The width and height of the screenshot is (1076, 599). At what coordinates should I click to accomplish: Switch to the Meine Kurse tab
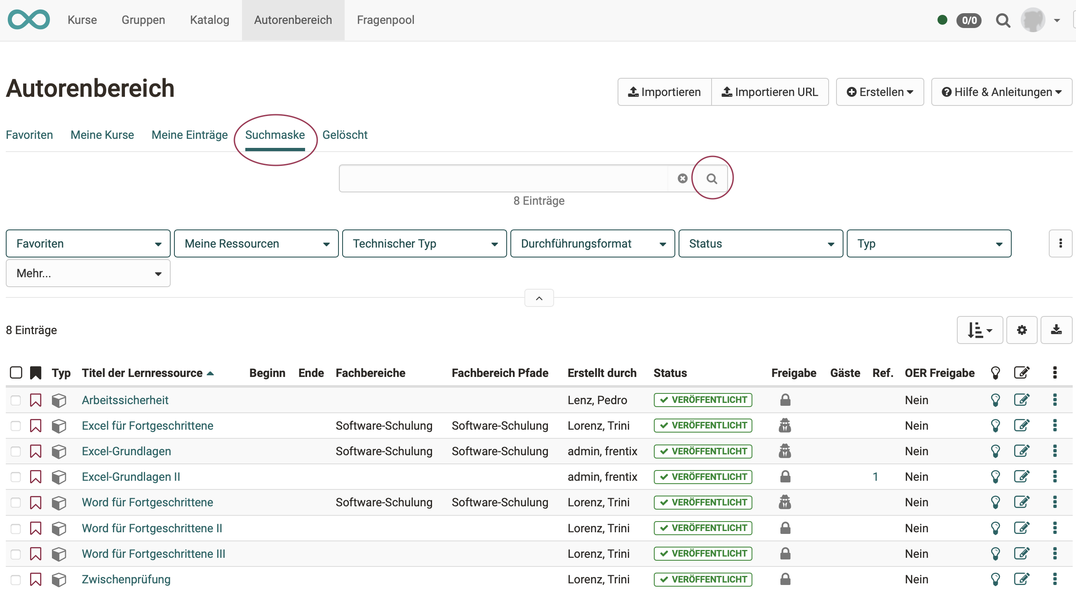tap(102, 135)
